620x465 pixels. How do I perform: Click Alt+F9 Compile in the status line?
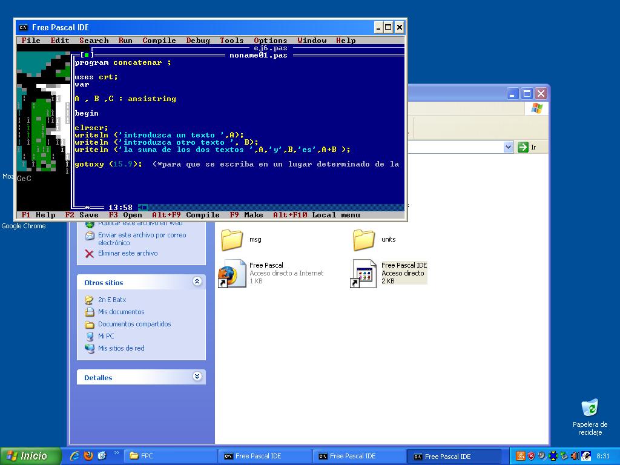pos(185,215)
